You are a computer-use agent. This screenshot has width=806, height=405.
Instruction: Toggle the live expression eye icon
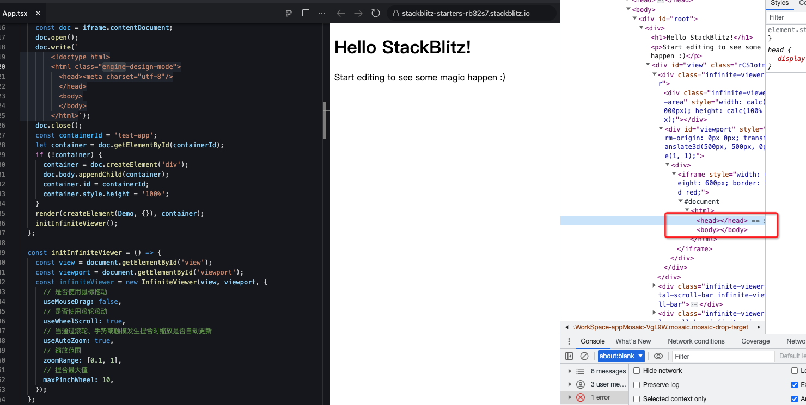[x=658, y=356]
